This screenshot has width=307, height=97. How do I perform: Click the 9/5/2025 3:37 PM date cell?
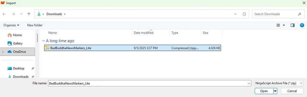click(x=146, y=48)
